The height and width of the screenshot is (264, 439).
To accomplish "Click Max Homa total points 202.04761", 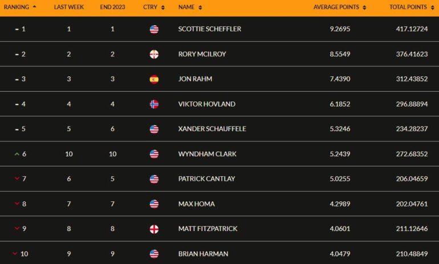I will [x=412, y=204].
